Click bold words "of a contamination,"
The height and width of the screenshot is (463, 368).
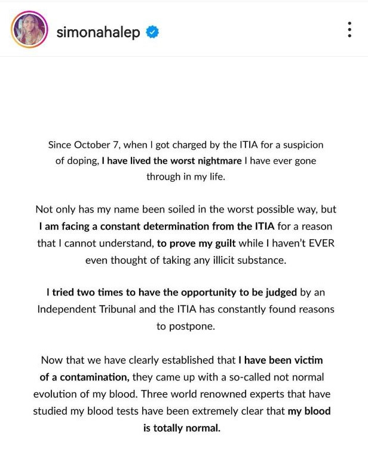pos(85,377)
